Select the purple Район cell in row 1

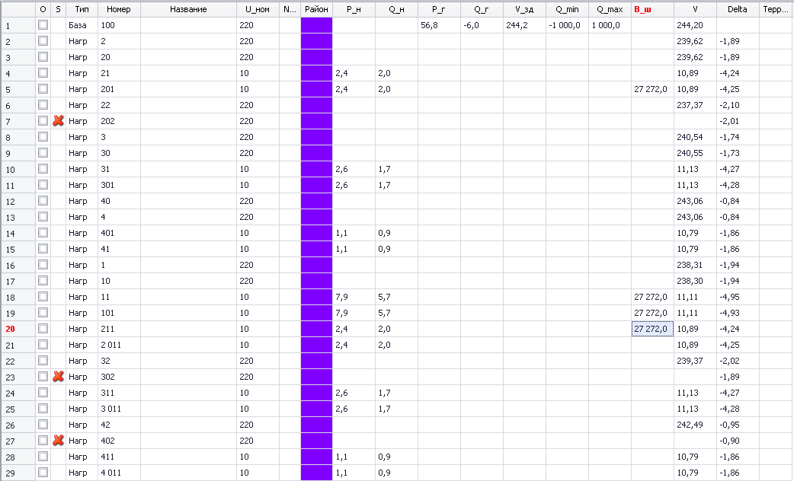[x=316, y=25]
